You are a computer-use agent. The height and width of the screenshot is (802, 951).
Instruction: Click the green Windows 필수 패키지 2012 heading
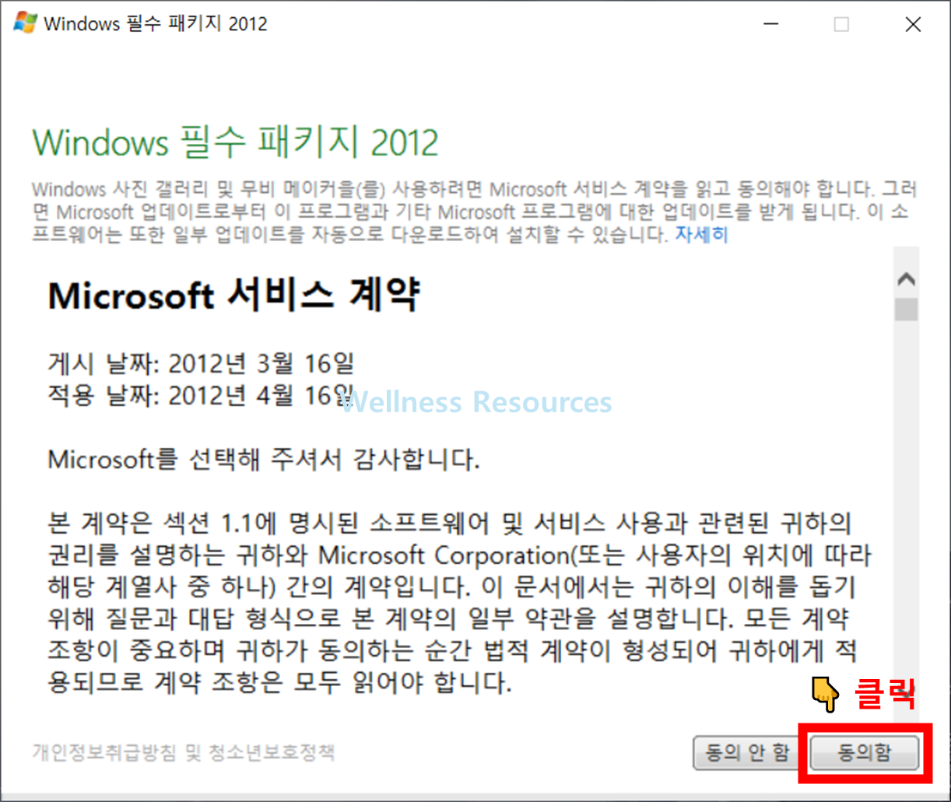point(235,142)
